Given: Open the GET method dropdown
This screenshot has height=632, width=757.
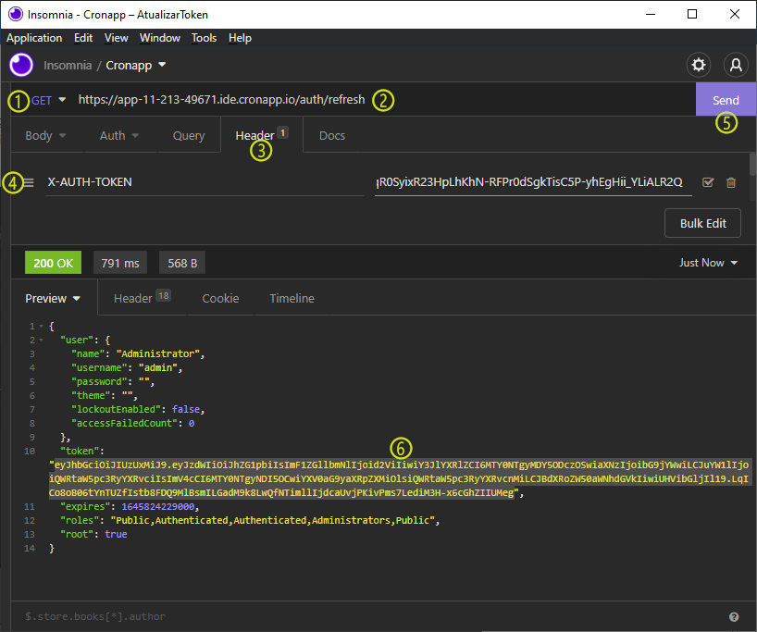Looking at the screenshot, I should coord(48,100).
